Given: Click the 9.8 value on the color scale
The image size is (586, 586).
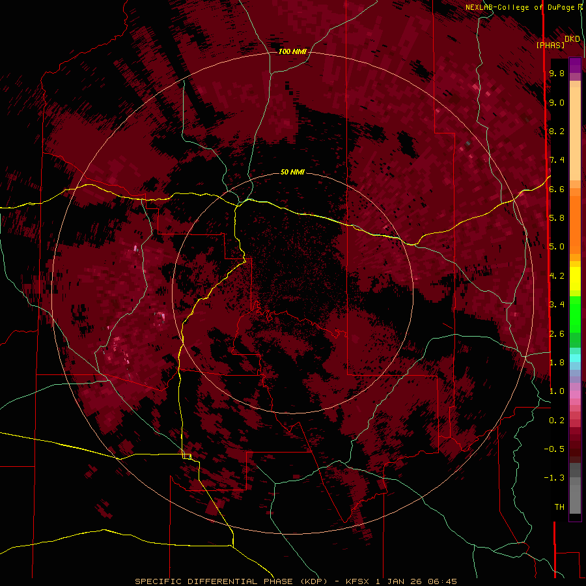Looking at the screenshot, I should point(557,73).
